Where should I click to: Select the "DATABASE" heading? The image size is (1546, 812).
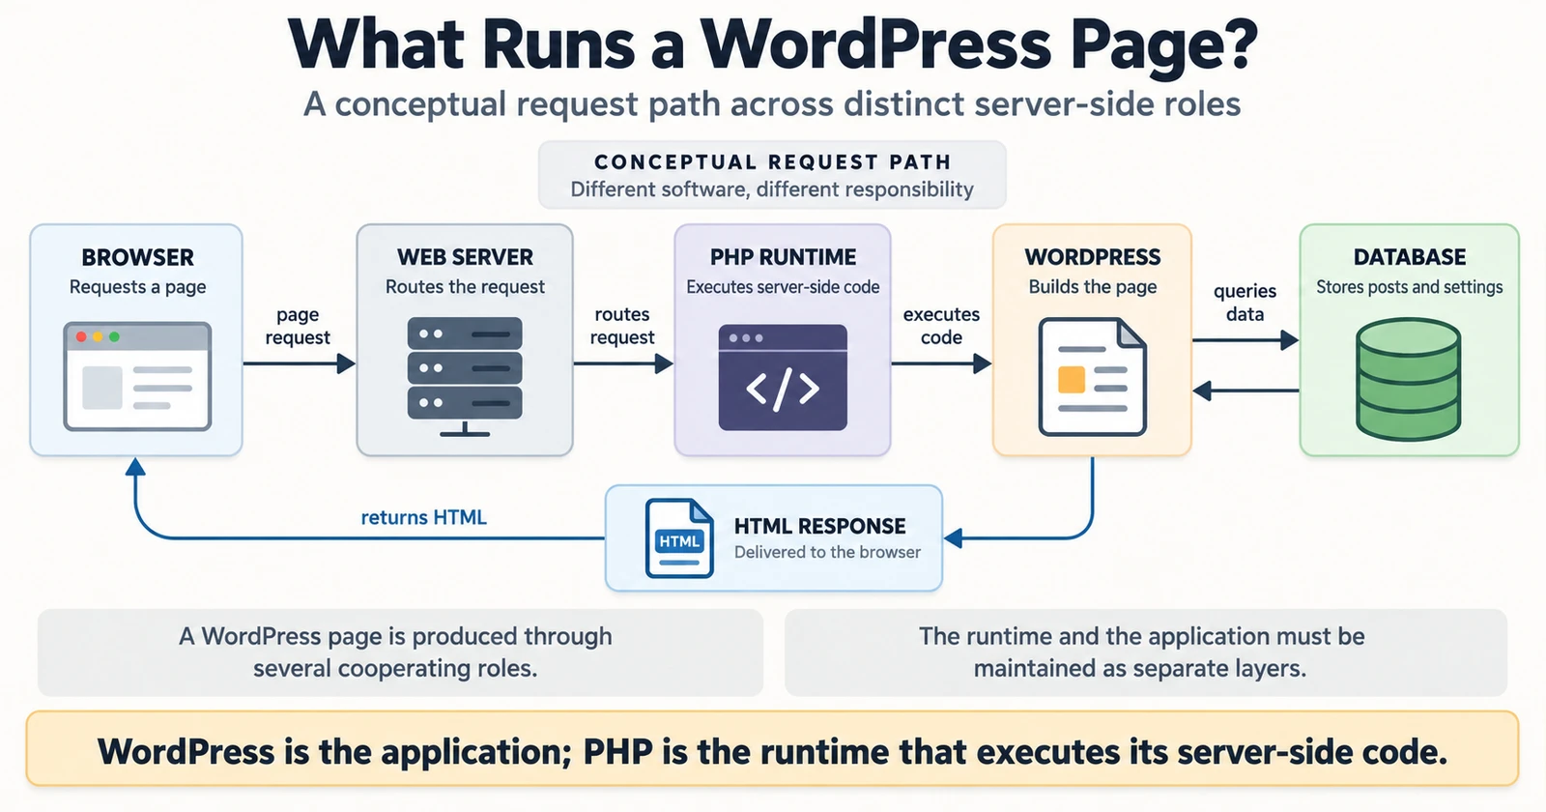click(1410, 257)
